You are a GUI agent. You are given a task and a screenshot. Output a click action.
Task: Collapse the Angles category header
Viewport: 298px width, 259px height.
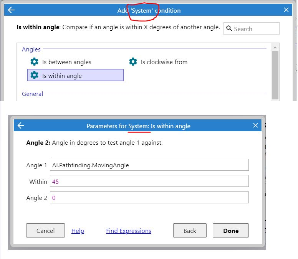(31, 49)
